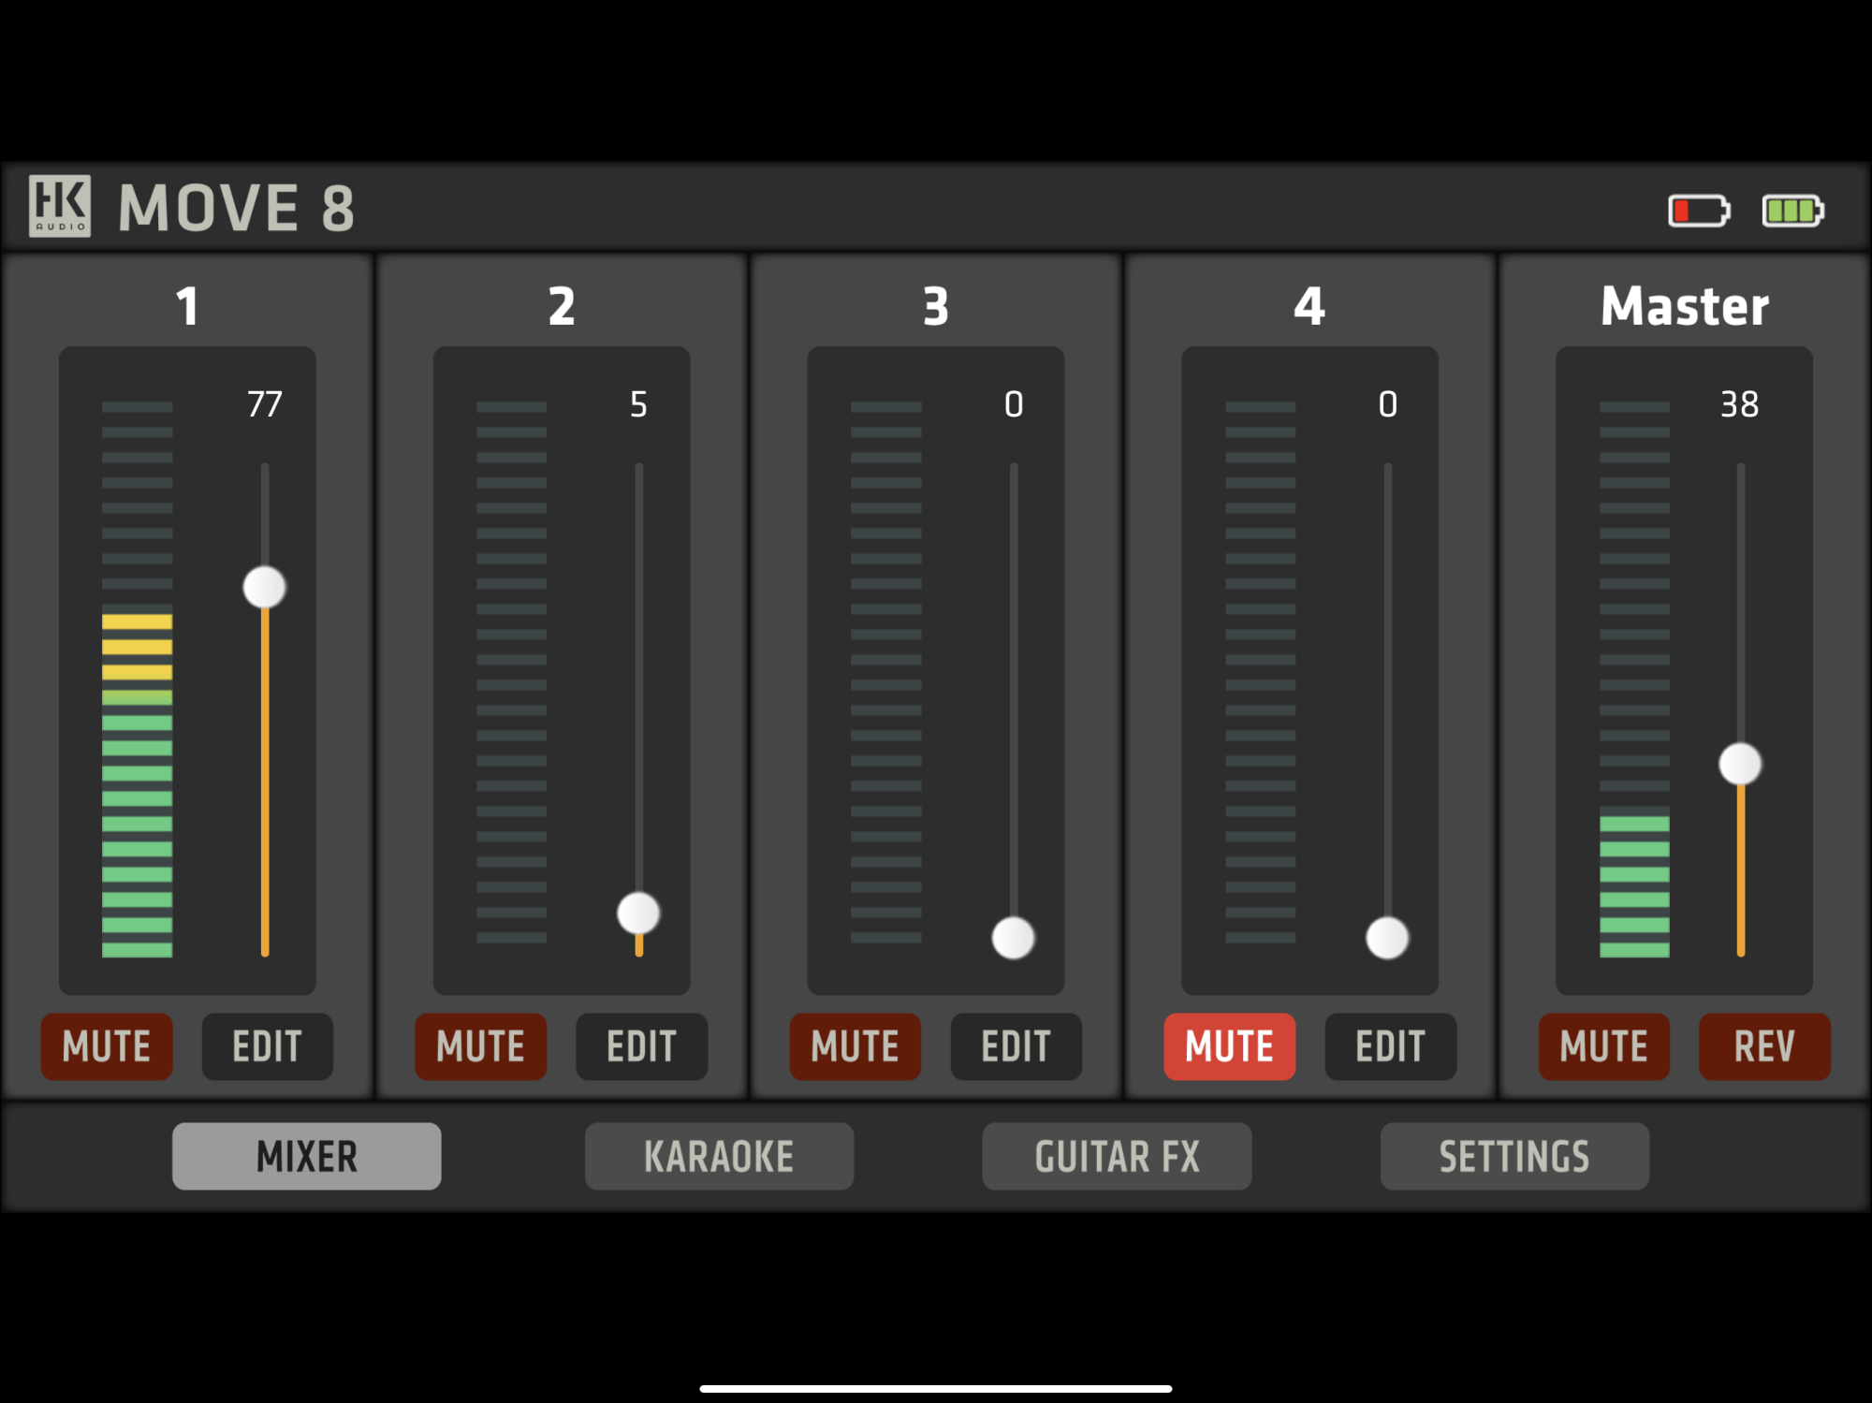Open EDIT for channel 3
Screen dimensions: 1872x1403
tap(1016, 1046)
